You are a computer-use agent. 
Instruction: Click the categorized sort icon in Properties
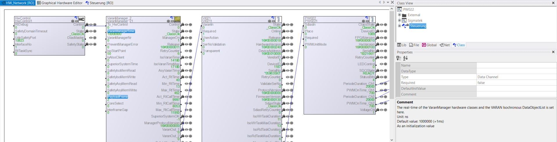coord(399,58)
